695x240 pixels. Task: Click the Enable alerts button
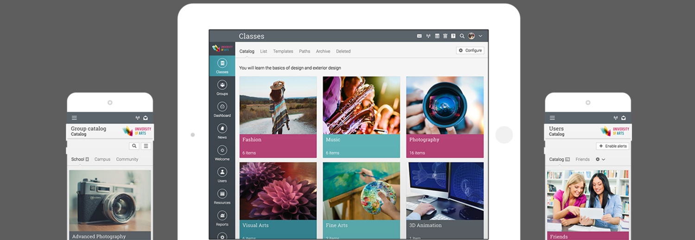[x=613, y=146]
